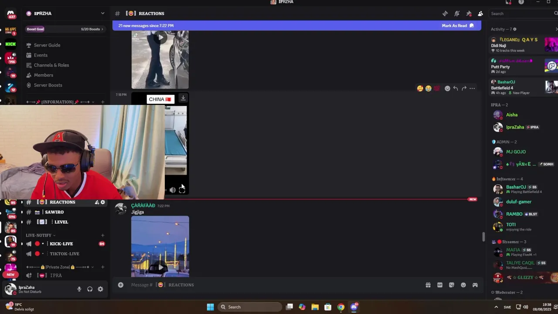Create channel in LIVE-NOTIFY category
The height and width of the screenshot is (314, 558).
(102, 235)
